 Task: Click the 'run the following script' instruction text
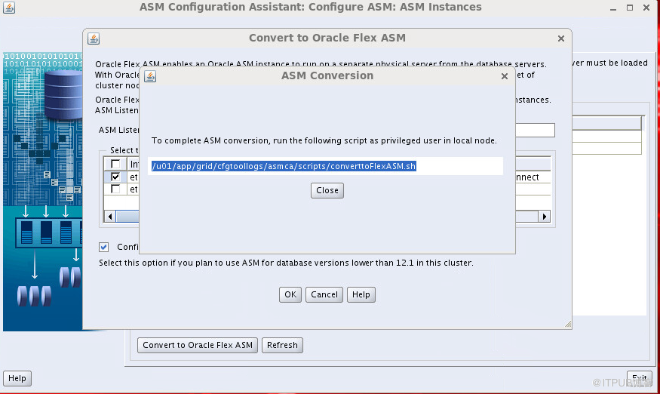(324, 140)
